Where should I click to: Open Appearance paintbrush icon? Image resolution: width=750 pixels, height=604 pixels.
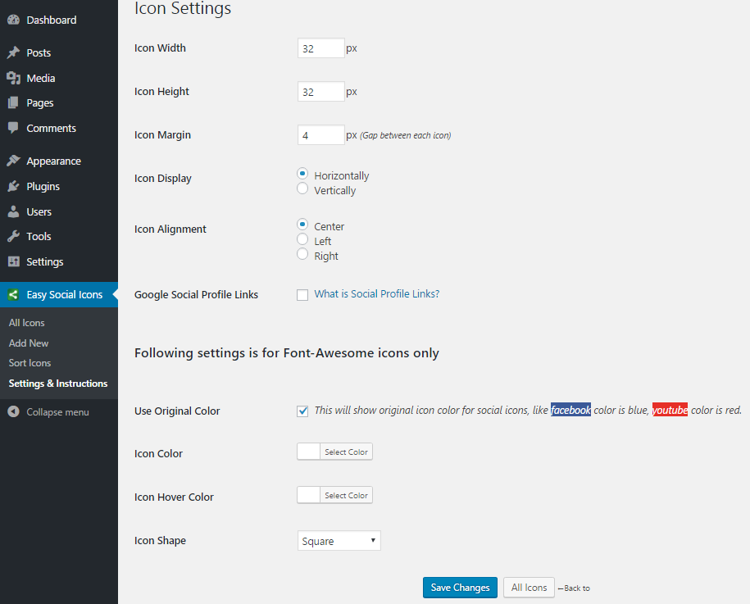(13, 161)
